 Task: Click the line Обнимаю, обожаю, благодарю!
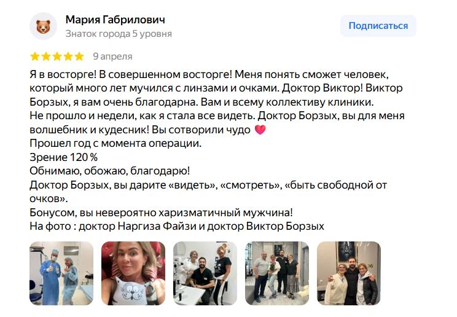(109, 171)
